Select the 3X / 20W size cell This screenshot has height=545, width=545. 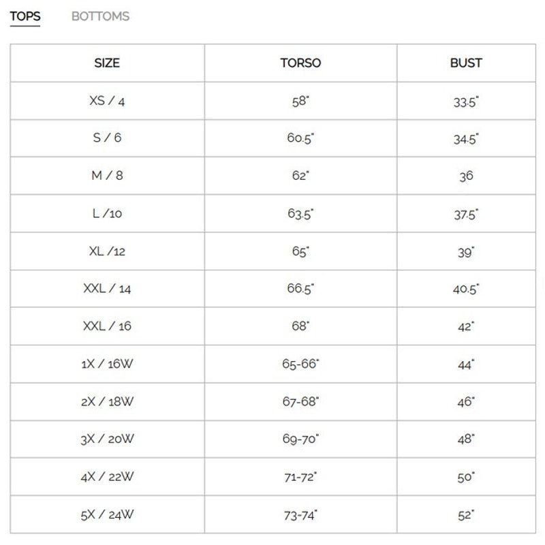coord(107,439)
